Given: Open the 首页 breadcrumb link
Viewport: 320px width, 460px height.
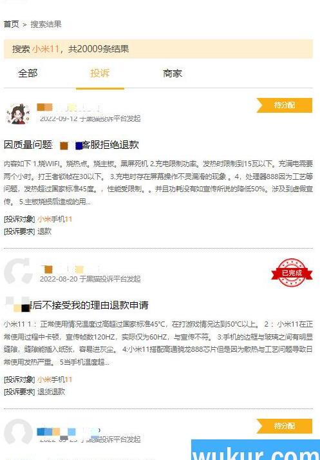Looking at the screenshot, I should (x=11, y=24).
